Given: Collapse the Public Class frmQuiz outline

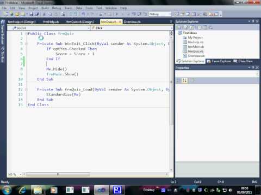Looking at the screenshot, I should [x=26, y=34].
